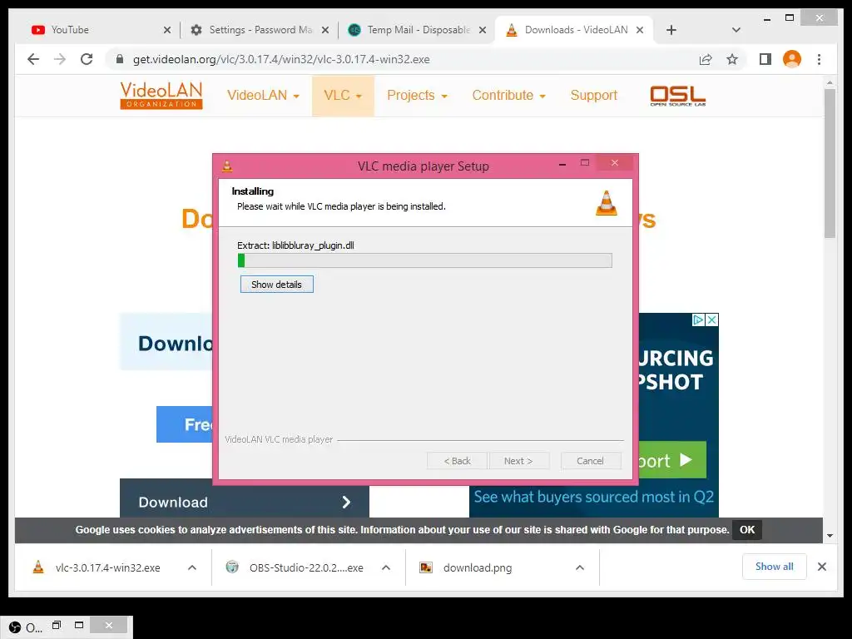This screenshot has width=852, height=639.
Task: Expand options for OBS-Studio download
Action: click(386, 567)
